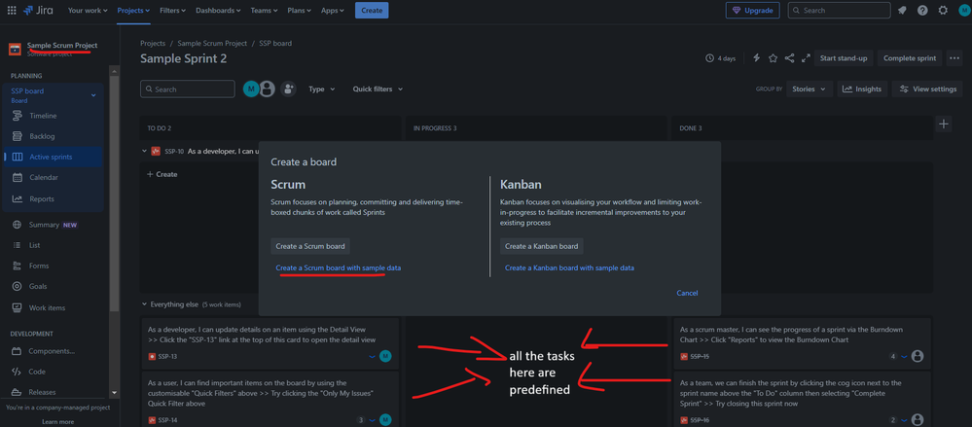Viewport: 972px width, 427px height.
Task: Open Releases in the sidebar
Action: point(42,392)
